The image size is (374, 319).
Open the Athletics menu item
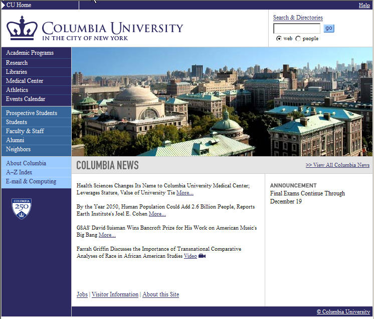click(17, 90)
